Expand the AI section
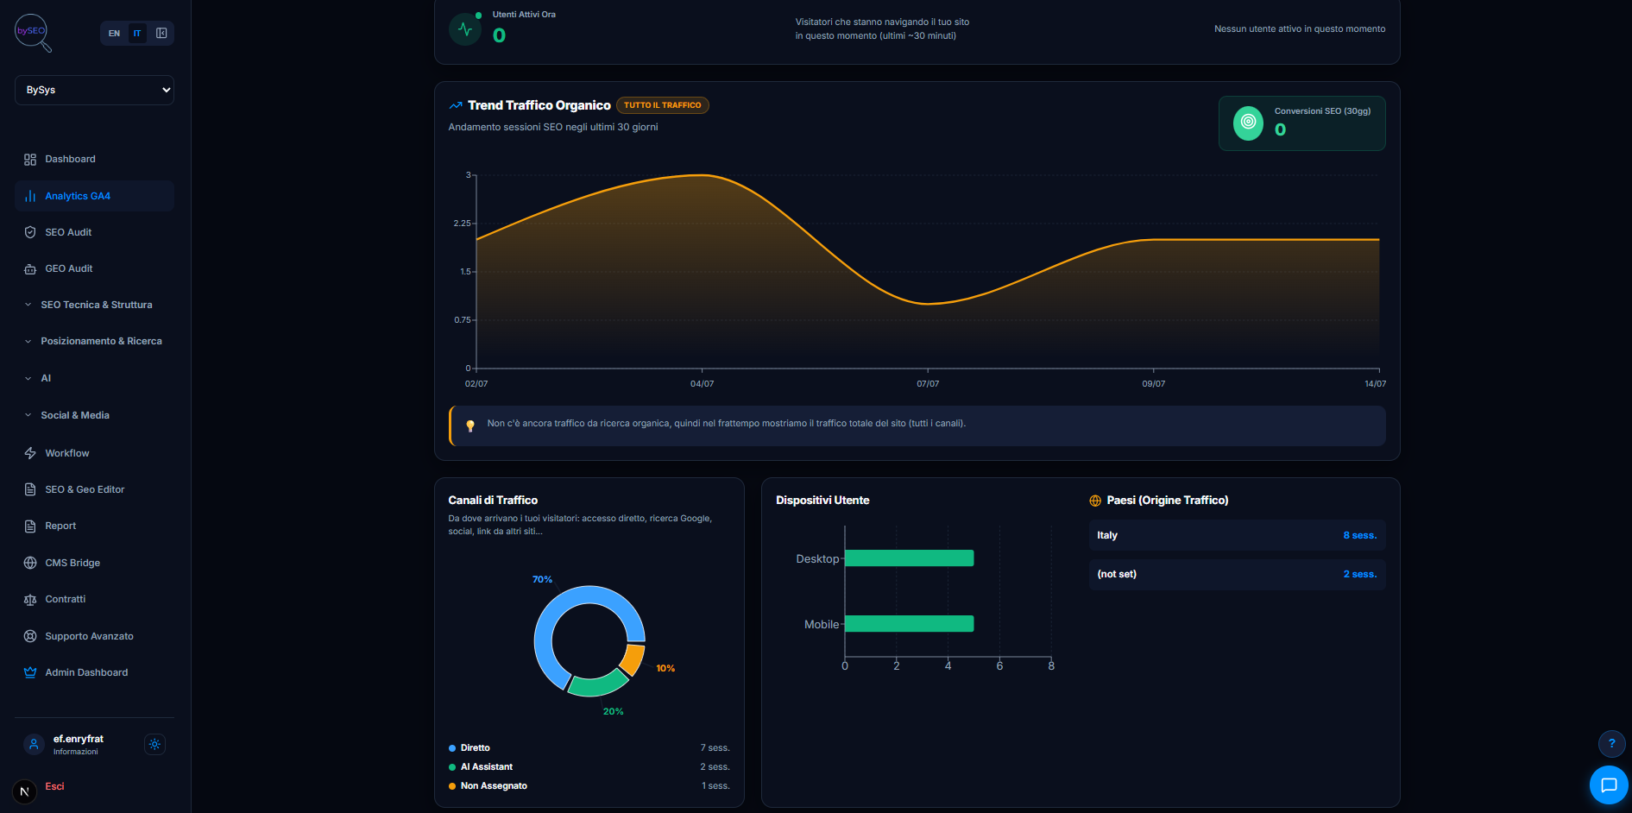This screenshot has height=813, width=1632. tap(94, 378)
